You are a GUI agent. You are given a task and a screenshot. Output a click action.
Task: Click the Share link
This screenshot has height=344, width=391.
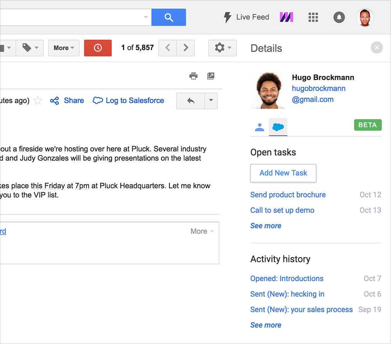67,100
